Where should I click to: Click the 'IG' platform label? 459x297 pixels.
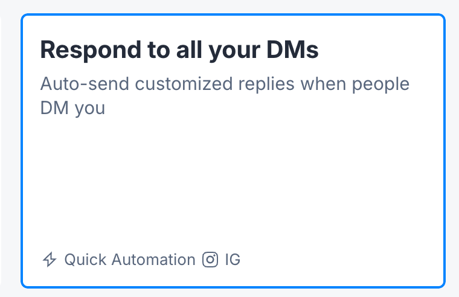click(x=233, y=260)
